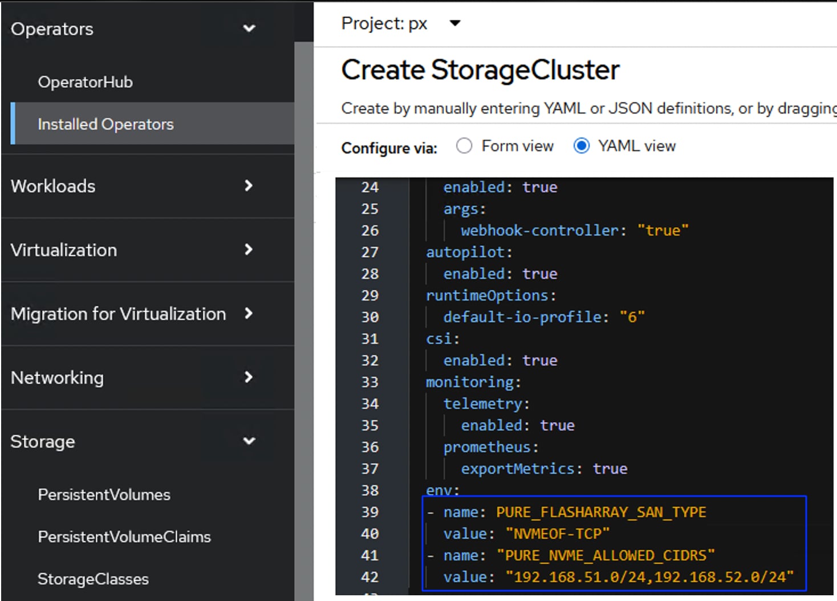Open StorageClasses page
This screenshot has width=837, height=601.
[x=93, y=579]
